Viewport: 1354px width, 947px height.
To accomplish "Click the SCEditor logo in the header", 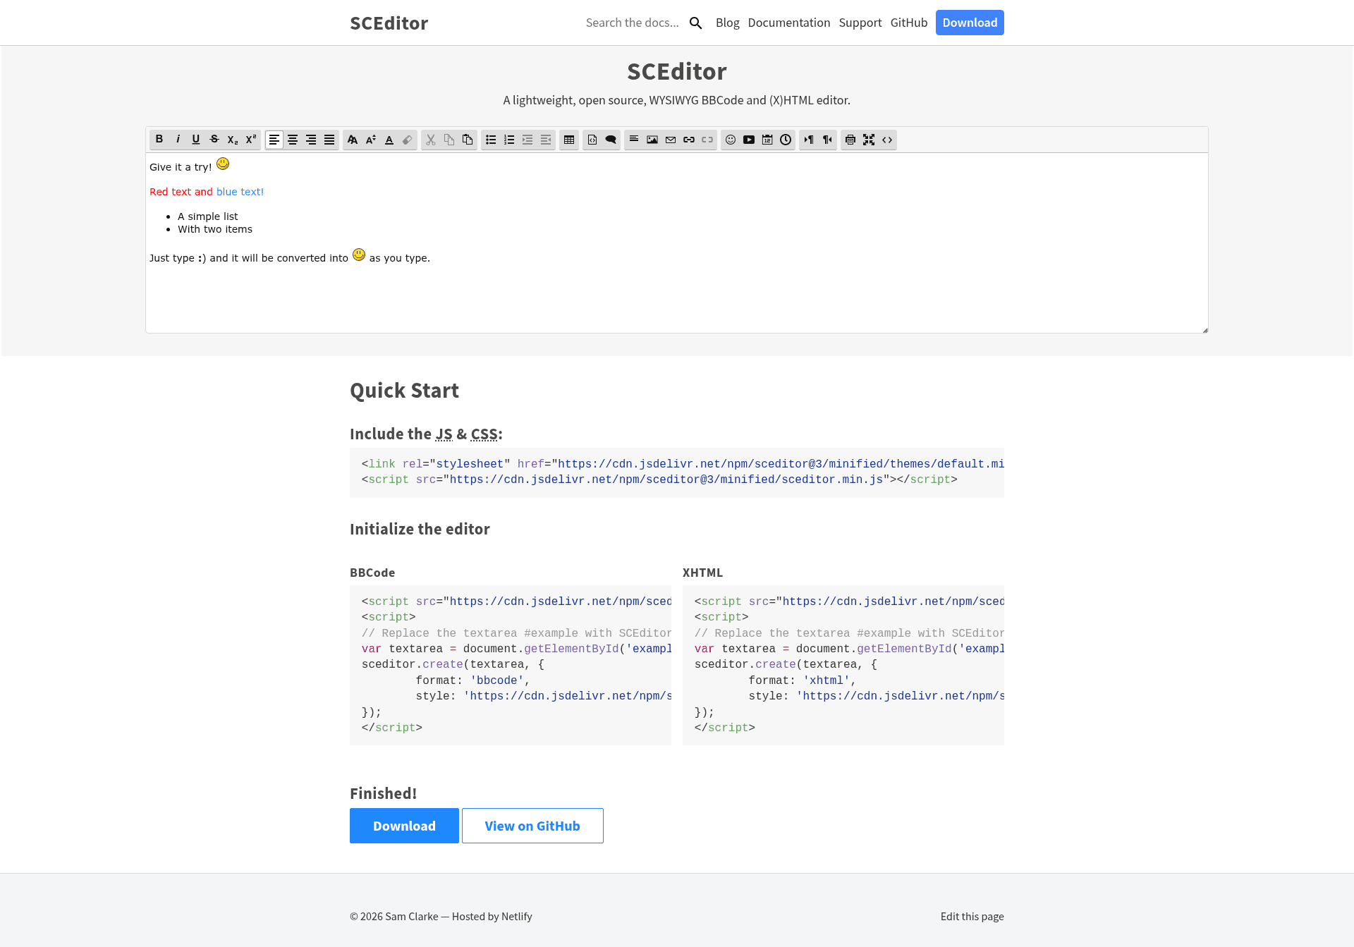I will coord(389,23).
